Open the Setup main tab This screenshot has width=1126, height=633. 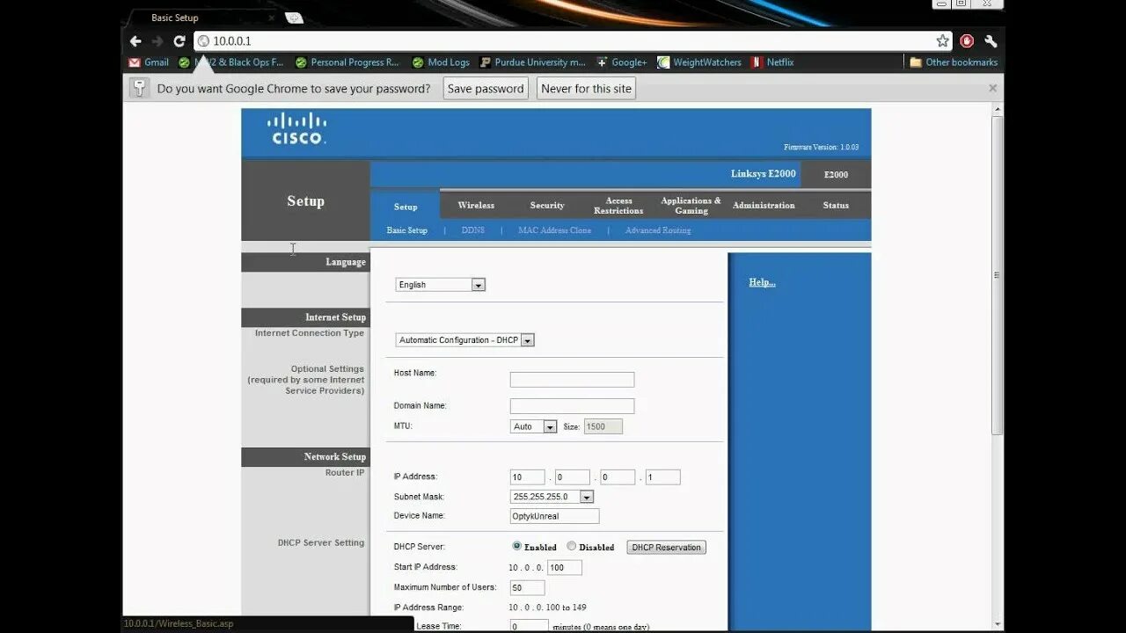coord(406,207)
